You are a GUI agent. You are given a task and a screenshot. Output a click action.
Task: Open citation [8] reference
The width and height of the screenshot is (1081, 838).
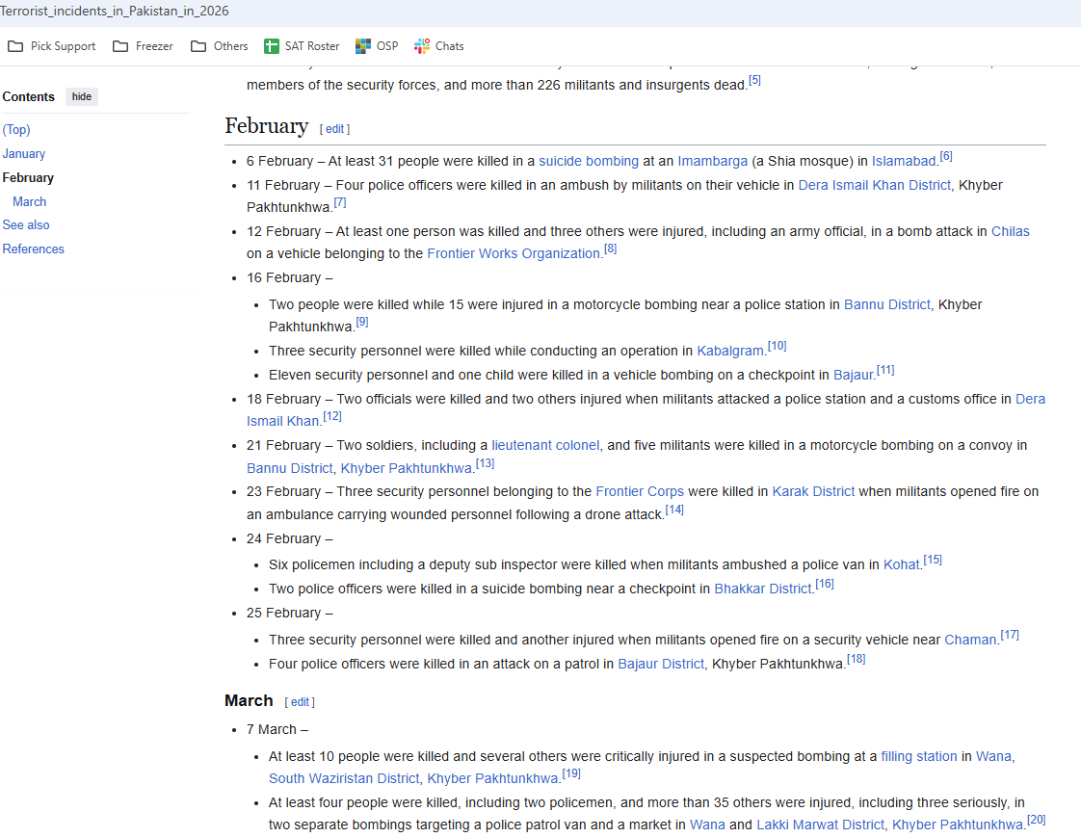click(610, 249)
